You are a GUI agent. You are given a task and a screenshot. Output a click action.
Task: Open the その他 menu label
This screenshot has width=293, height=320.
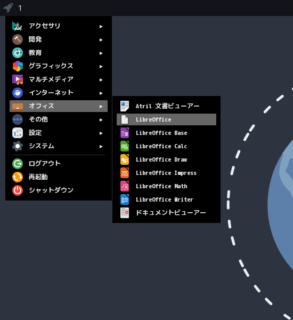tap(38, 119)
